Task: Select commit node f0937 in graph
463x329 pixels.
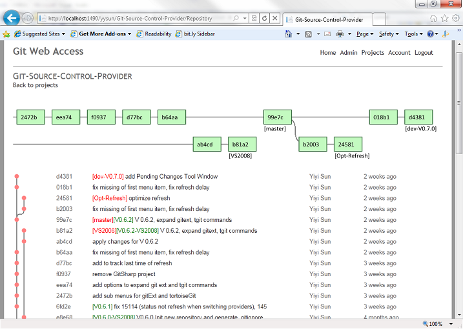Action: coord(101,117)
